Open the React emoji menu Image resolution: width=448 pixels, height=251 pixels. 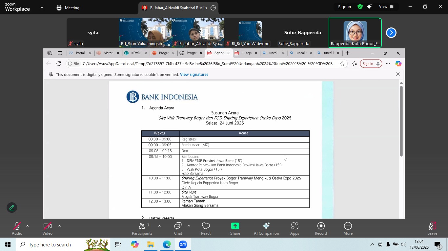206,228
